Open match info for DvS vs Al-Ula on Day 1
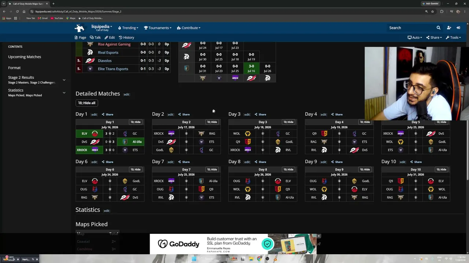The height and width of the screenshot is (263, 469). click(110, 142)
